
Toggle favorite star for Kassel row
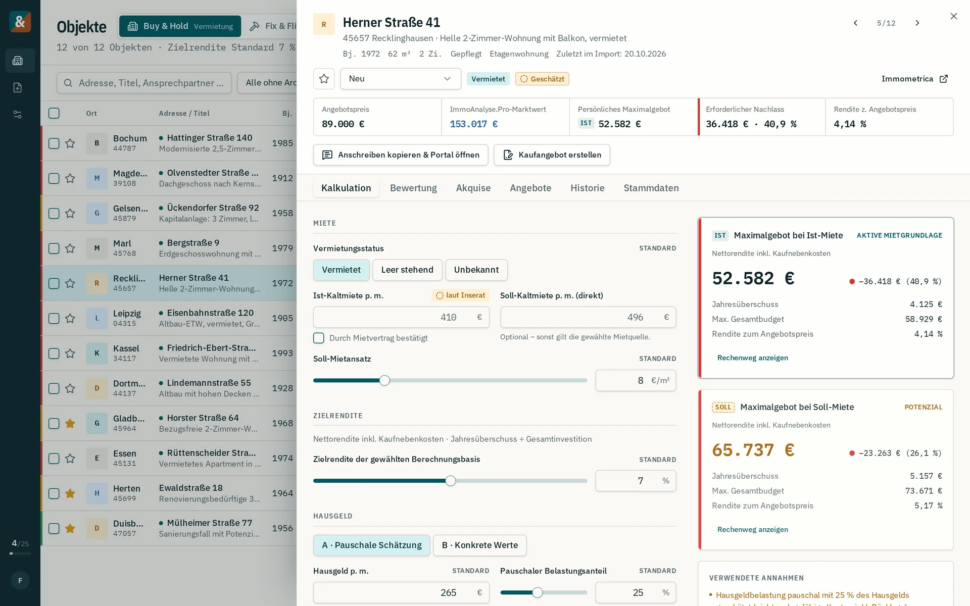point(70,353)
